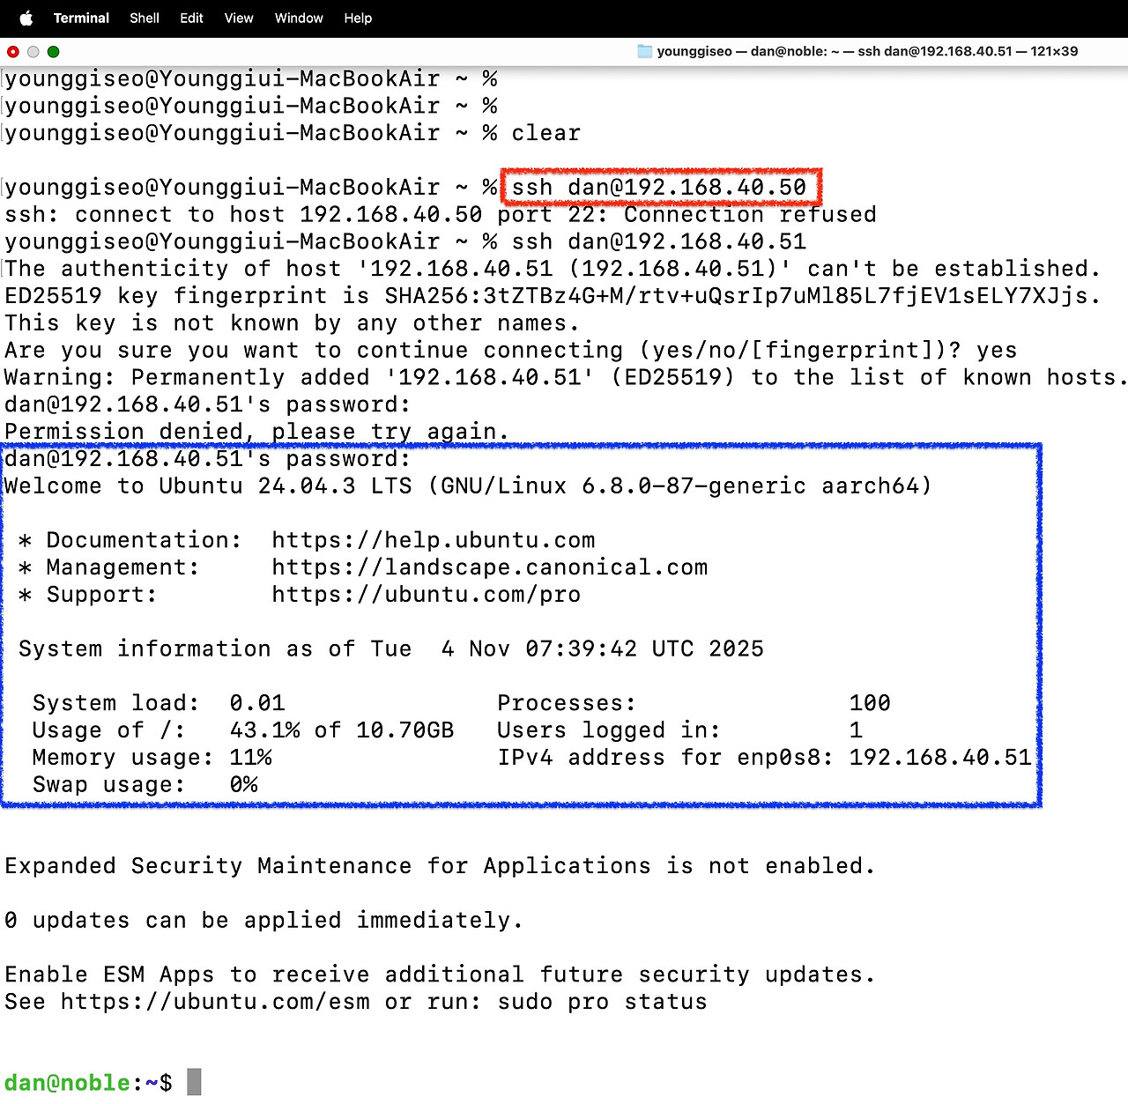The image size is (1128, 1104).
Task: Click the 'Welcome to Ubuntu 24.04.3 LTS' line
Action: (468, 486)
